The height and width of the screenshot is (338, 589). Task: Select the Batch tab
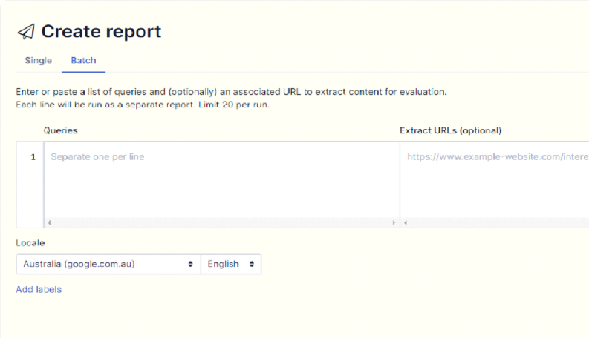tap(83, 60)
